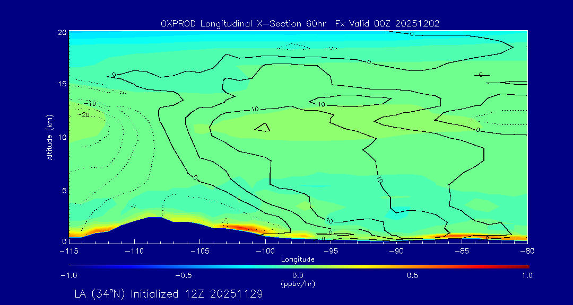Click the red hotspot near longitude -102 surface
The image size is (573, 305).
tap(245, 227)
